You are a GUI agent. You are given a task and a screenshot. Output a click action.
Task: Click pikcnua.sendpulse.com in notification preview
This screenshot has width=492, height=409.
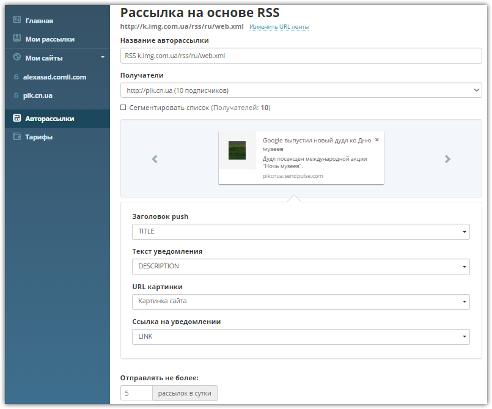point(293,176)
